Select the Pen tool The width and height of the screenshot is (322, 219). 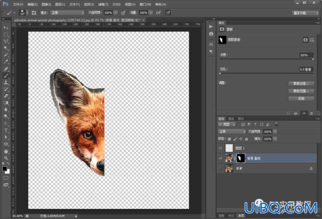[x=6, y=124]
